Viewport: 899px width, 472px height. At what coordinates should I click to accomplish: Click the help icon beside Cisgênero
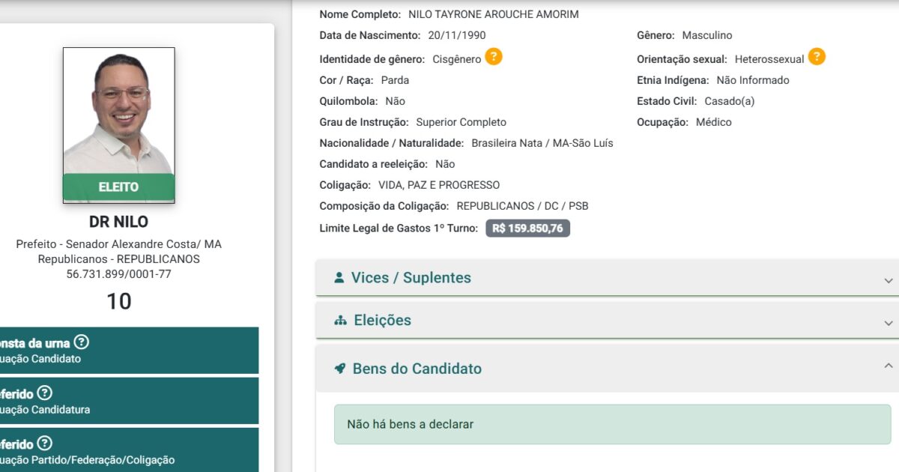pyautogui.click(x=494, y=57)
